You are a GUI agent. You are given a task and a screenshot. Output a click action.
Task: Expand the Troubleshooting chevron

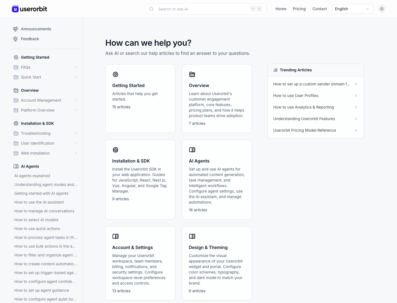(x=76, y=133)
